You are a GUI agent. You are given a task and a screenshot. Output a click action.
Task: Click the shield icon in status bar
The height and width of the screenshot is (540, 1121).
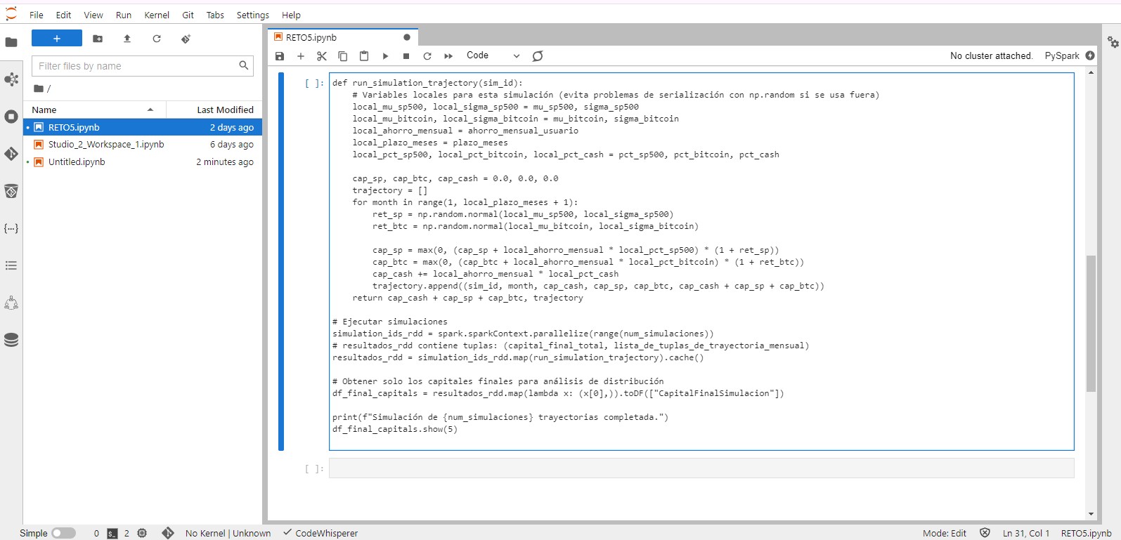[x=985, y=533]
